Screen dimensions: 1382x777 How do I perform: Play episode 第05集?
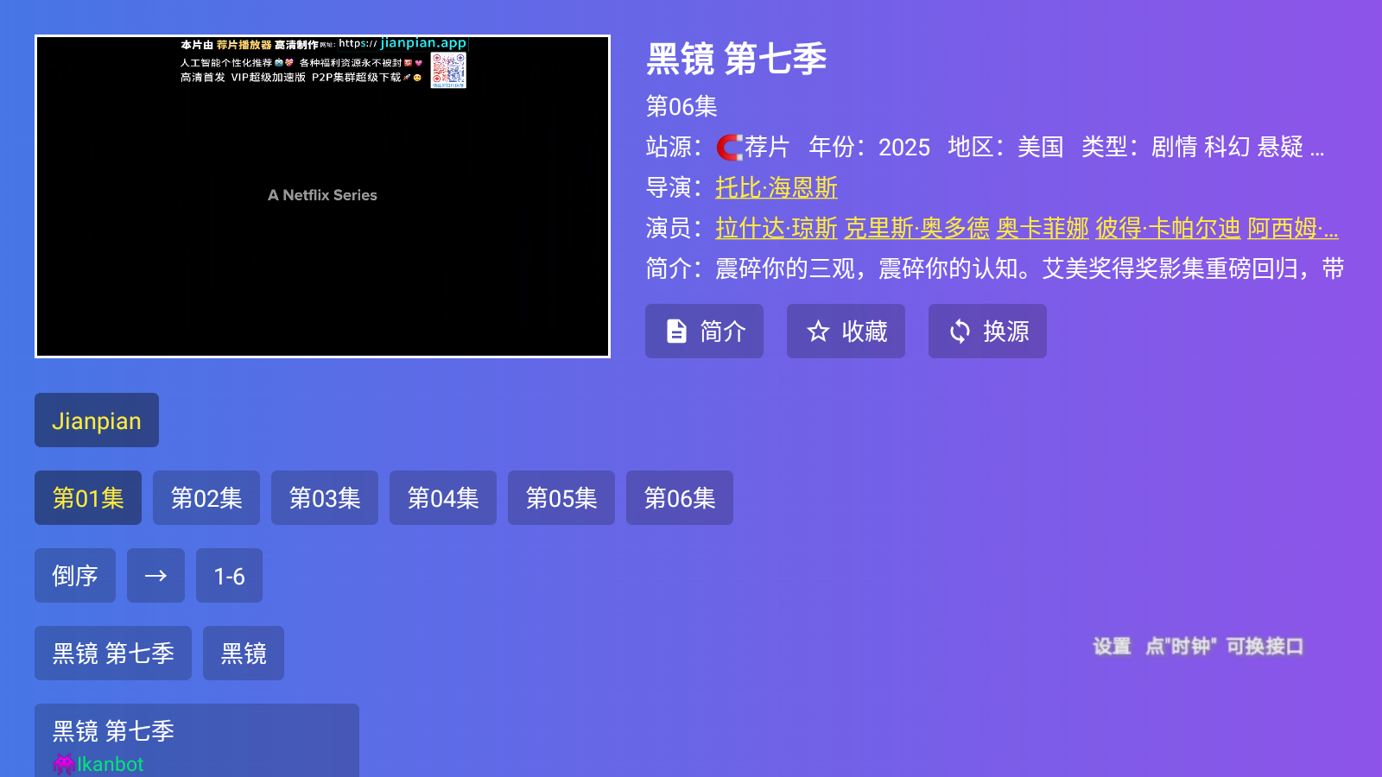(561, 498)
